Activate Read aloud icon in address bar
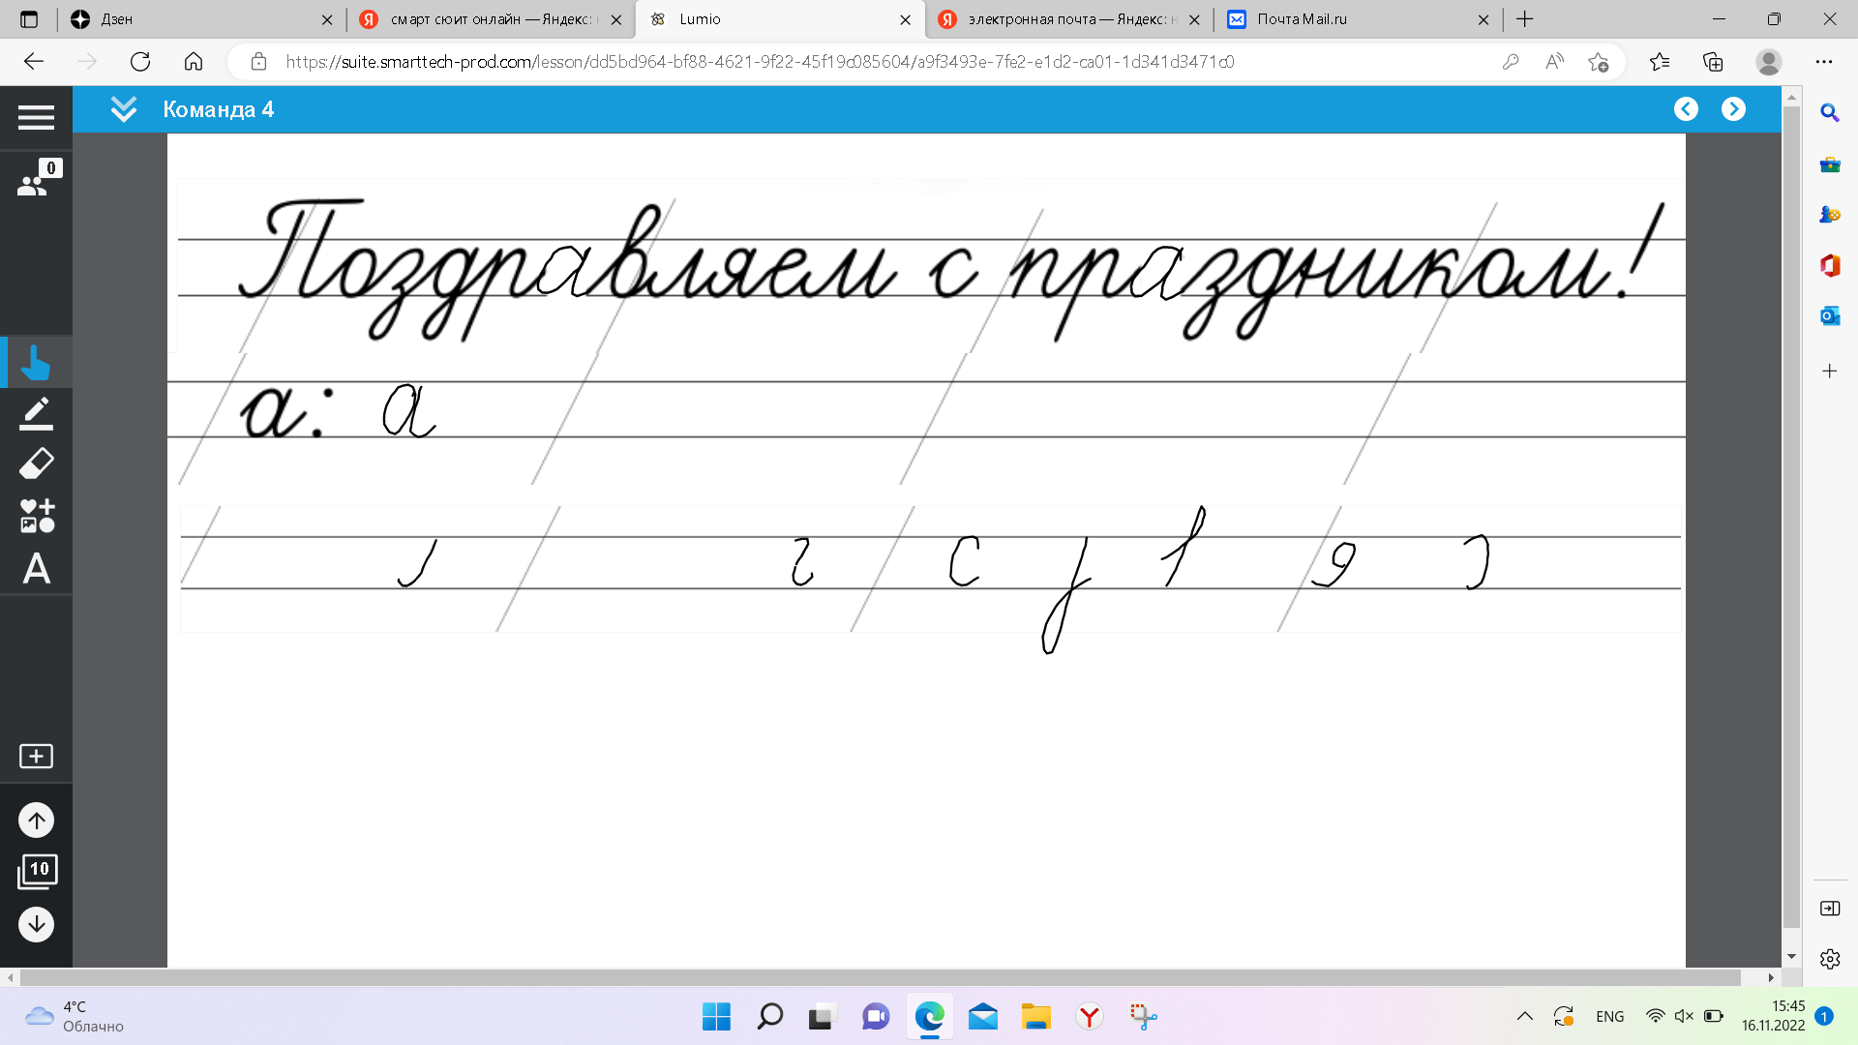This screenshot has width=1858, height=1045. pos(1554,62)
